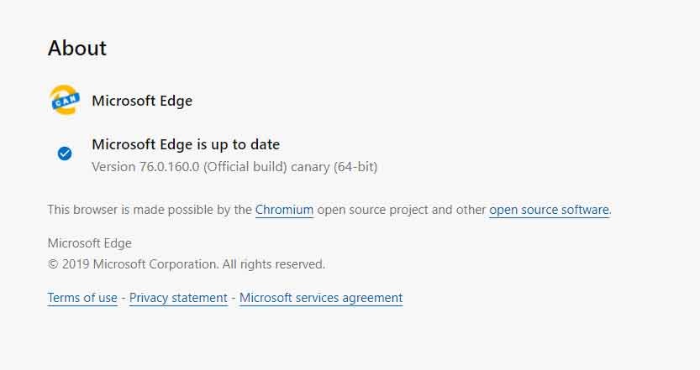The width and height of the screenshot is (700, 370).
Task: Click the "This browser is made possible" text
Action: 150,210
